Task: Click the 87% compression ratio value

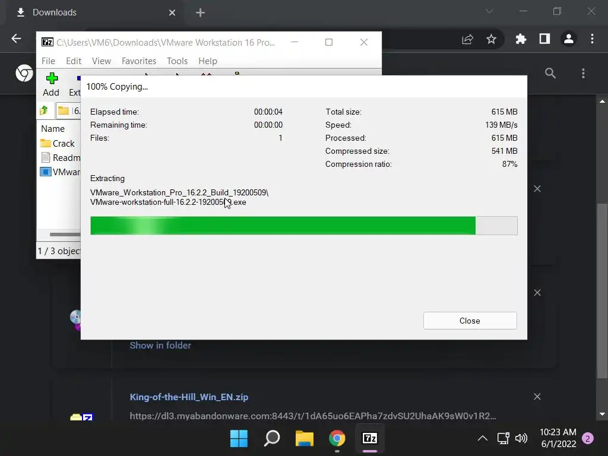Action: [509, 164]
